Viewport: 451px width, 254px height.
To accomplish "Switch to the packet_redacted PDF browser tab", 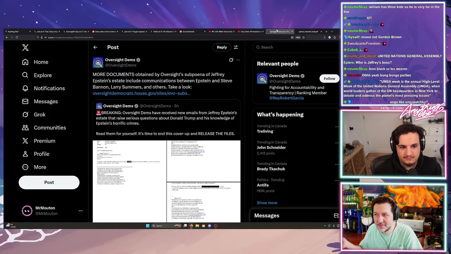I will [309, 32].
